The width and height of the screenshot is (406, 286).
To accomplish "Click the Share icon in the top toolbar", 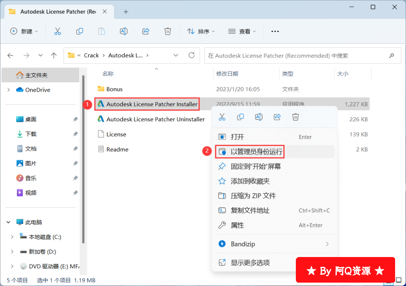I will coord(146,31).
